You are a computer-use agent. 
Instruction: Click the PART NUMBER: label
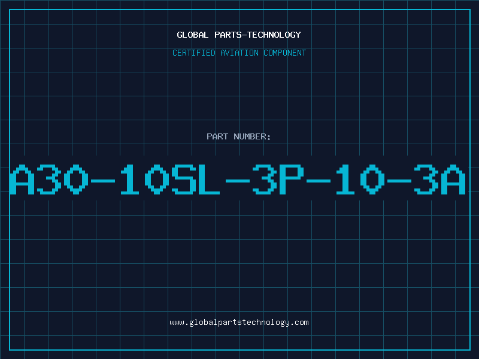coord(239,136)
